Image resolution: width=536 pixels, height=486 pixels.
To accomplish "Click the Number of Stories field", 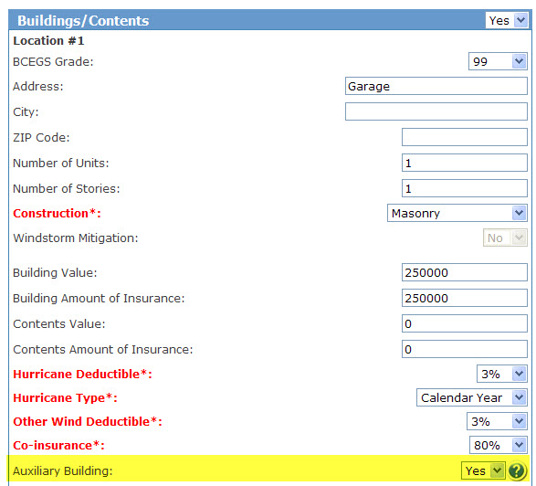I will tap(465, 188).
